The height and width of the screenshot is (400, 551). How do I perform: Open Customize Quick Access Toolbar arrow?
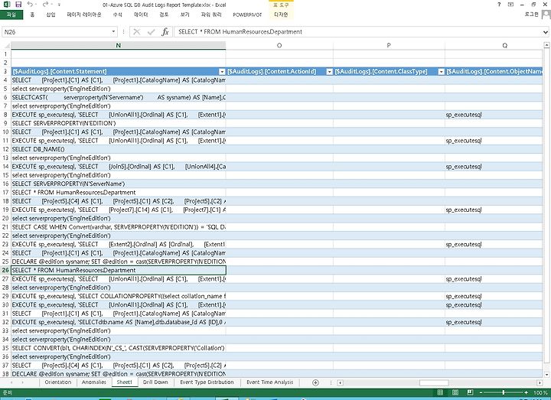60,5
